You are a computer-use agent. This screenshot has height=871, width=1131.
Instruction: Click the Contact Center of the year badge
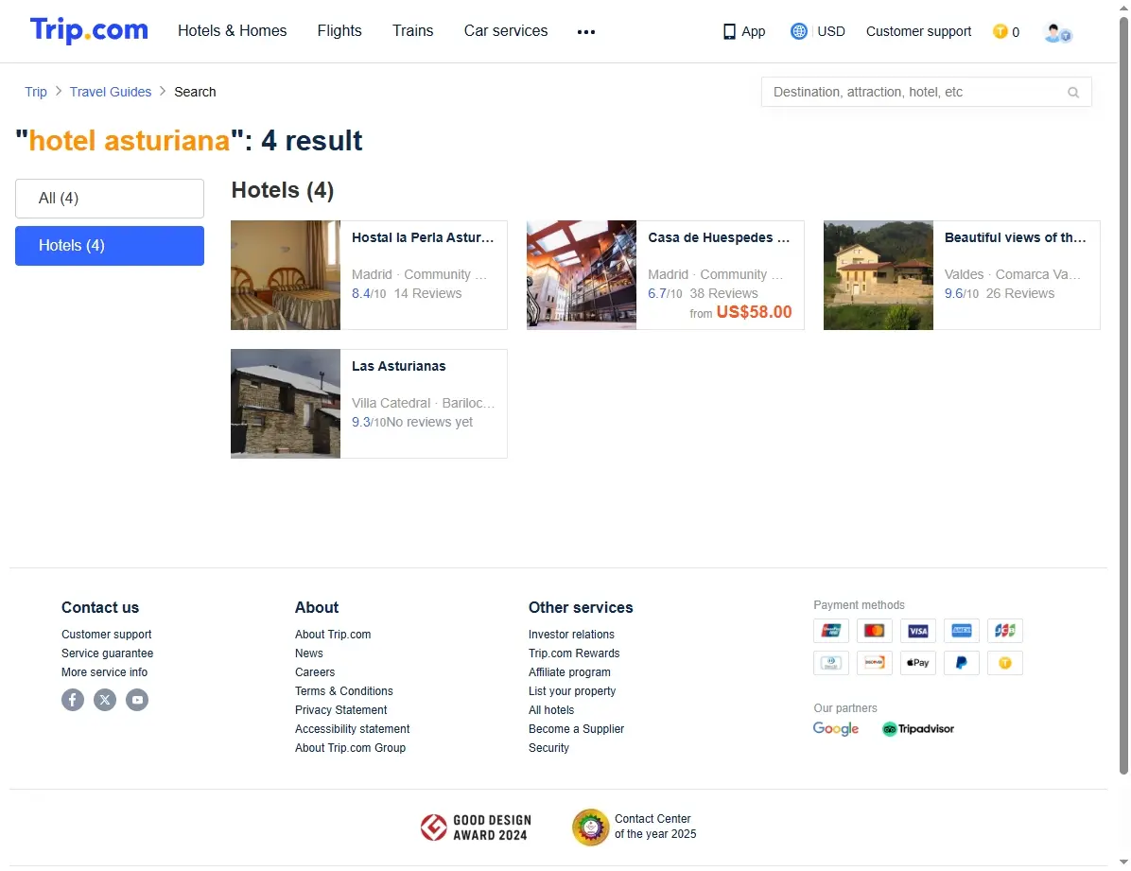click(635, 827)
